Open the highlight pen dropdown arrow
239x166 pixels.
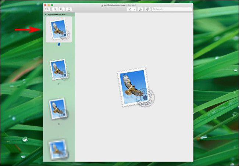[135, 9]
